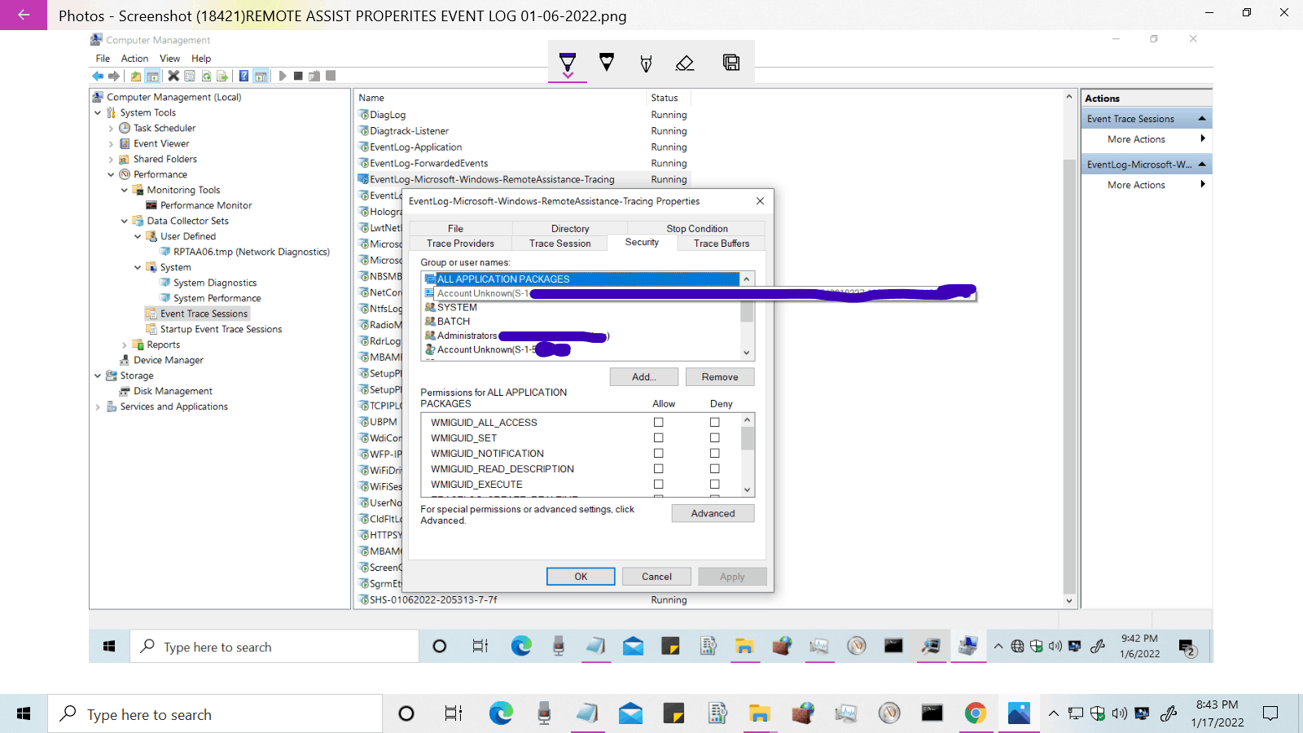This screenshot has width=1303, height=733.
Task: Click OK in the Properties dialog
Action: 581,577
